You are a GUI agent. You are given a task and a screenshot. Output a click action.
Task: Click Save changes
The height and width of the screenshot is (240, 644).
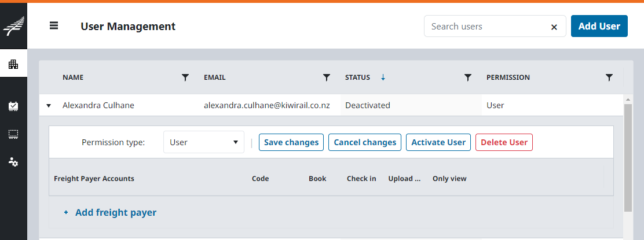(291, 142)
